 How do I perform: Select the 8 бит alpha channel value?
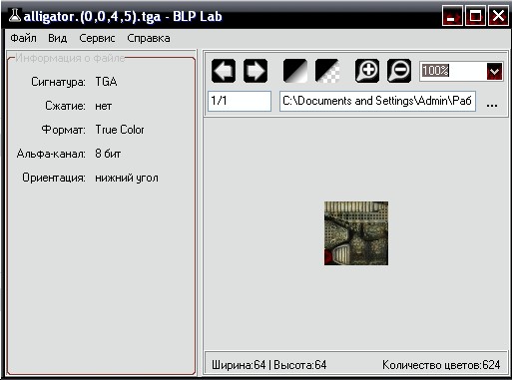tap(108, 154)
